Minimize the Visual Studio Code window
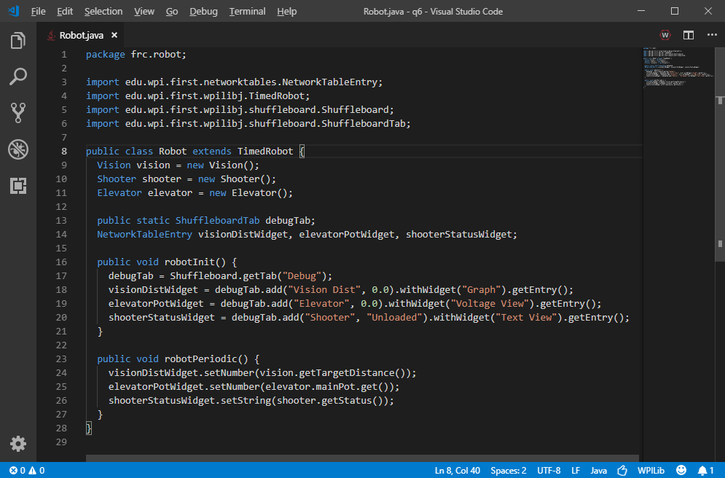Screen dimensions: 725x478 tap(641, 11)
